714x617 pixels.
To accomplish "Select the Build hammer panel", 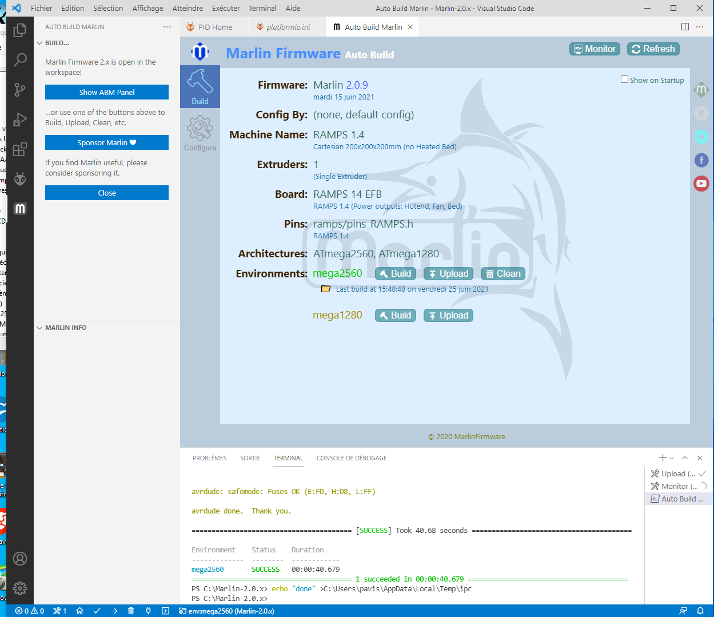I will tap(200, 86).
